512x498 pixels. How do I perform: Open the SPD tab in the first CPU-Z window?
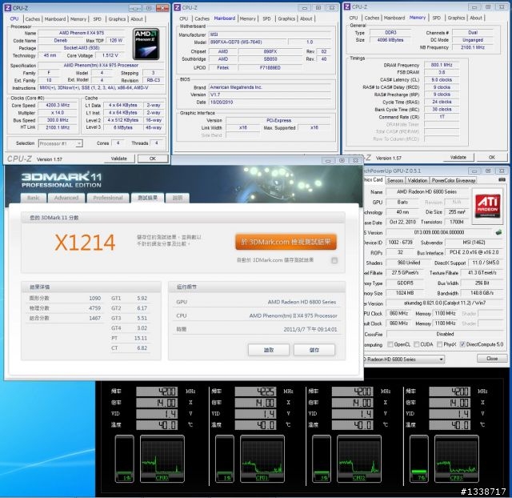pyautogui.click(x=98, y=19)
